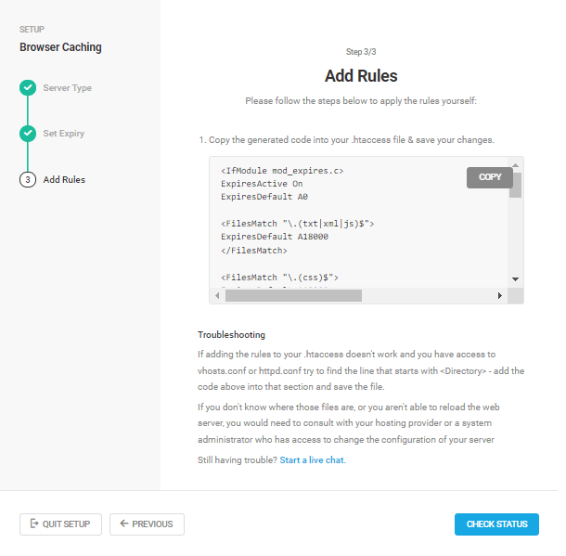Click the 'Still having trouble?' text
The image size is (566, 556).
[x=238, y=459]
